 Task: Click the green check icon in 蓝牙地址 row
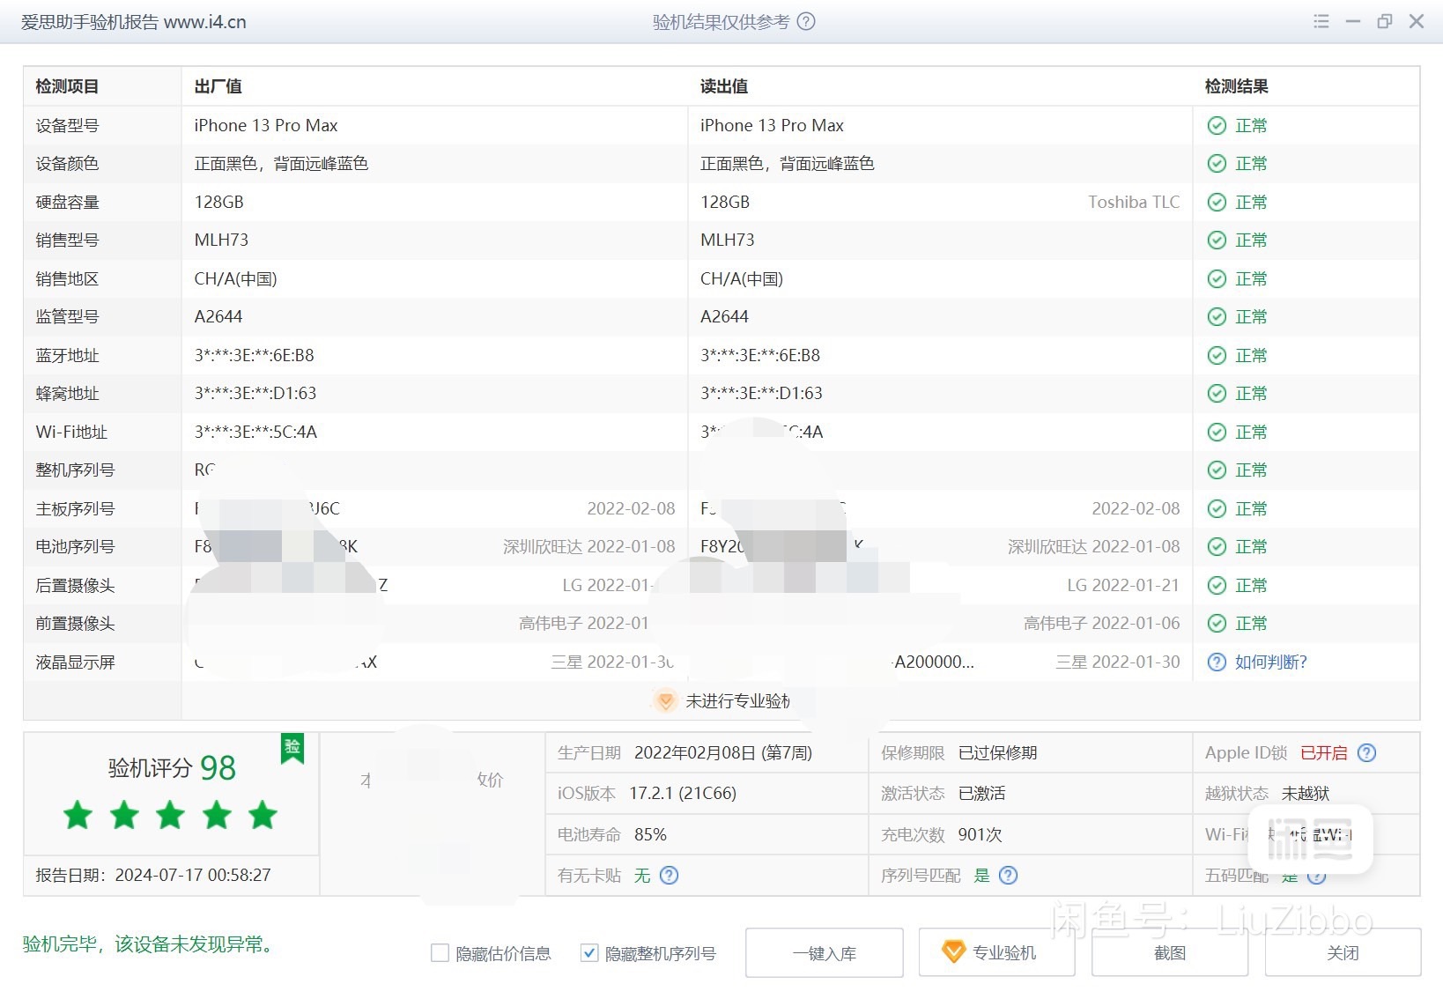click(x=1217, y=356)
